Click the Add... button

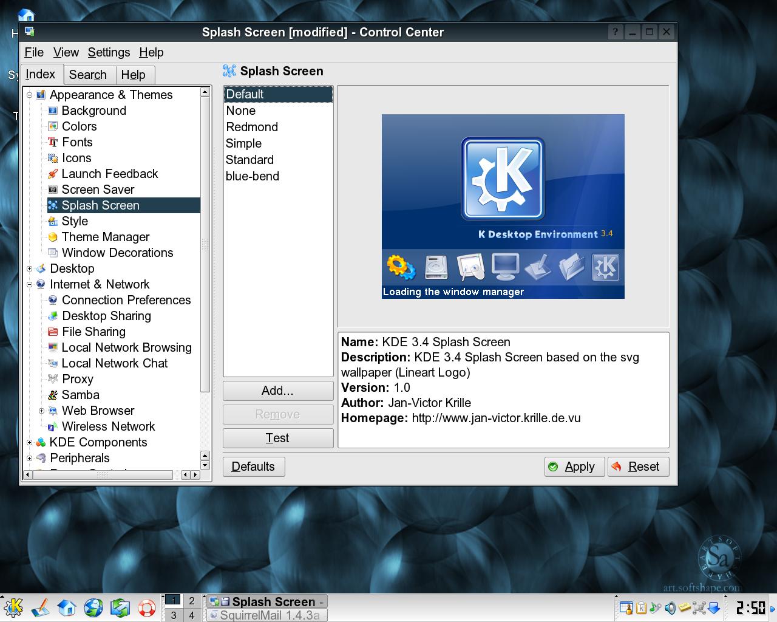[x=278, y=391]
